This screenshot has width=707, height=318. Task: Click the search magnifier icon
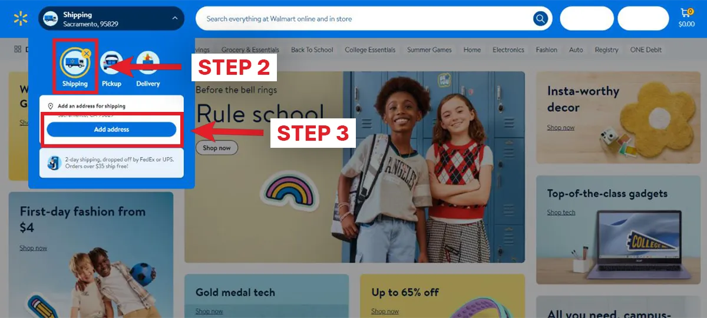click(540, 19)
